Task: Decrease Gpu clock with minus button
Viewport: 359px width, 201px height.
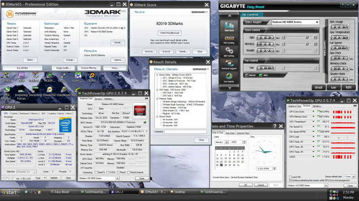Action: point(283,37)
